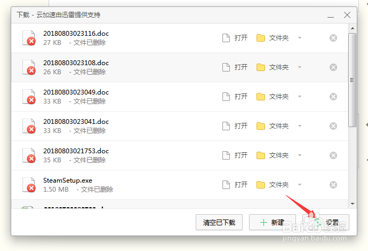Click the deleted-file icon for SteamSetup.exe

[29, 185]
